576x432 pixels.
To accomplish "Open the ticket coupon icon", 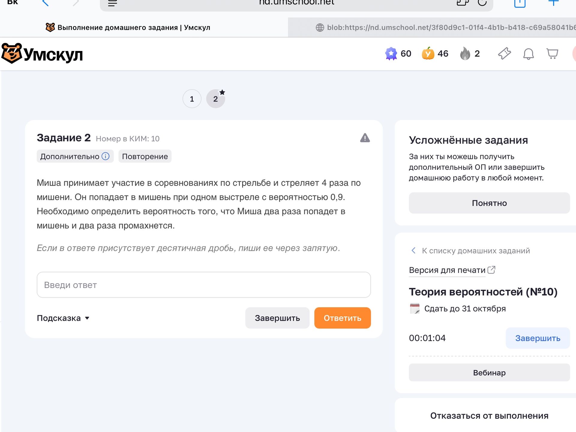I will tap(504, 54).
